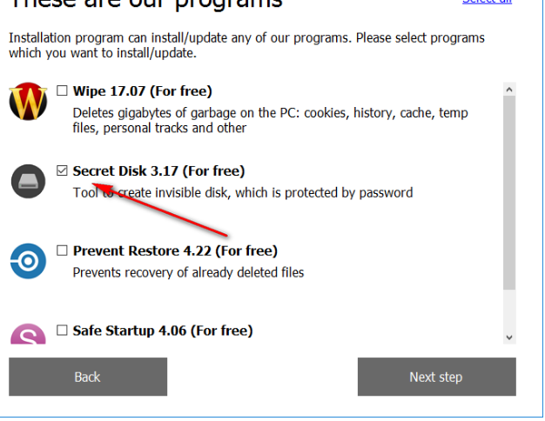Select the 'Safe Startup 4.06 (For free)' title
Image resolution: width=545 pixels, height=421 pixels.
(x=163, y=331)
